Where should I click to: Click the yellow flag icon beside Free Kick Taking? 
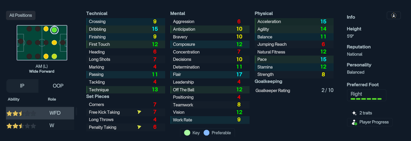coord(139,112)
